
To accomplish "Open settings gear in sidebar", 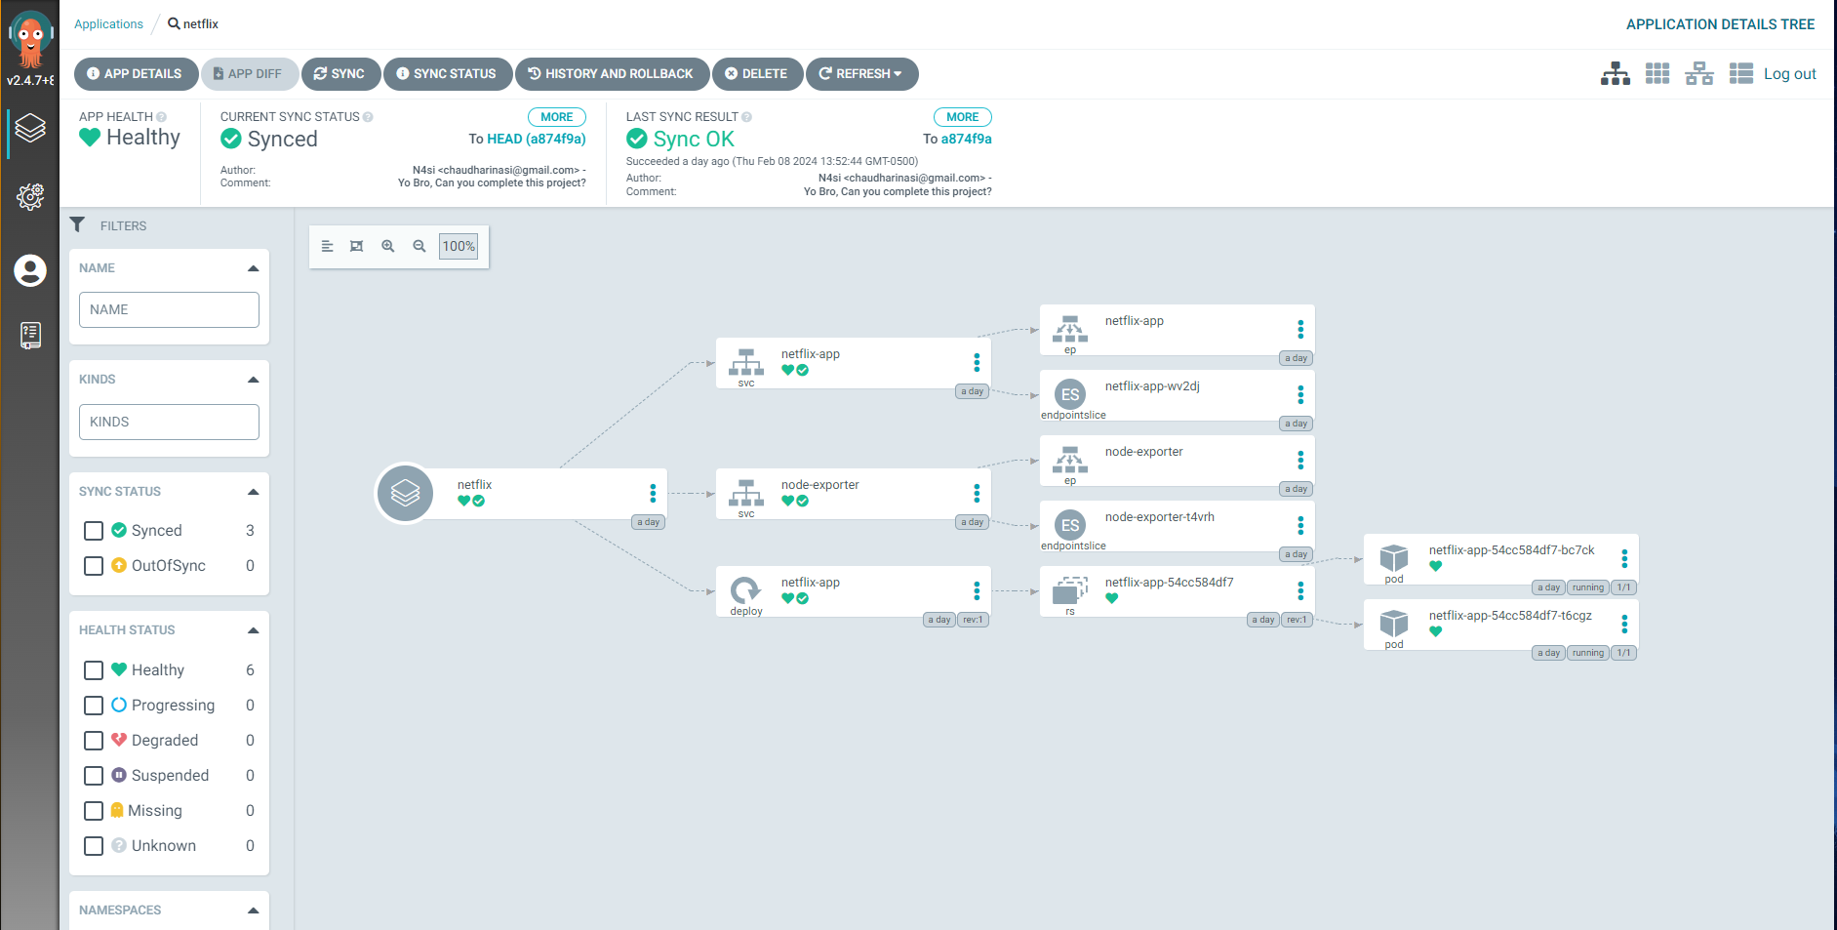I will point(30,197).
